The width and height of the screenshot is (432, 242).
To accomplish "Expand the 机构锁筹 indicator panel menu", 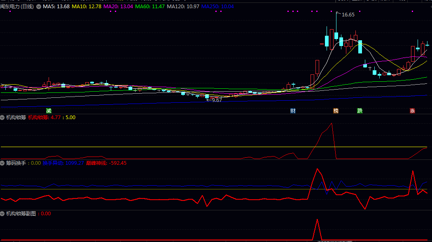I will click(x=2, y=118).
